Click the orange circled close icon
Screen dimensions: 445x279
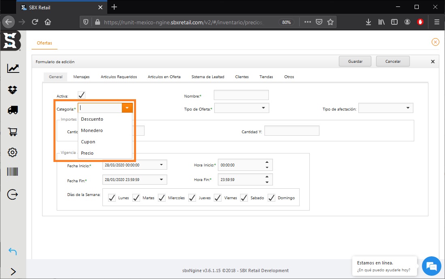(x=435, y=42)
